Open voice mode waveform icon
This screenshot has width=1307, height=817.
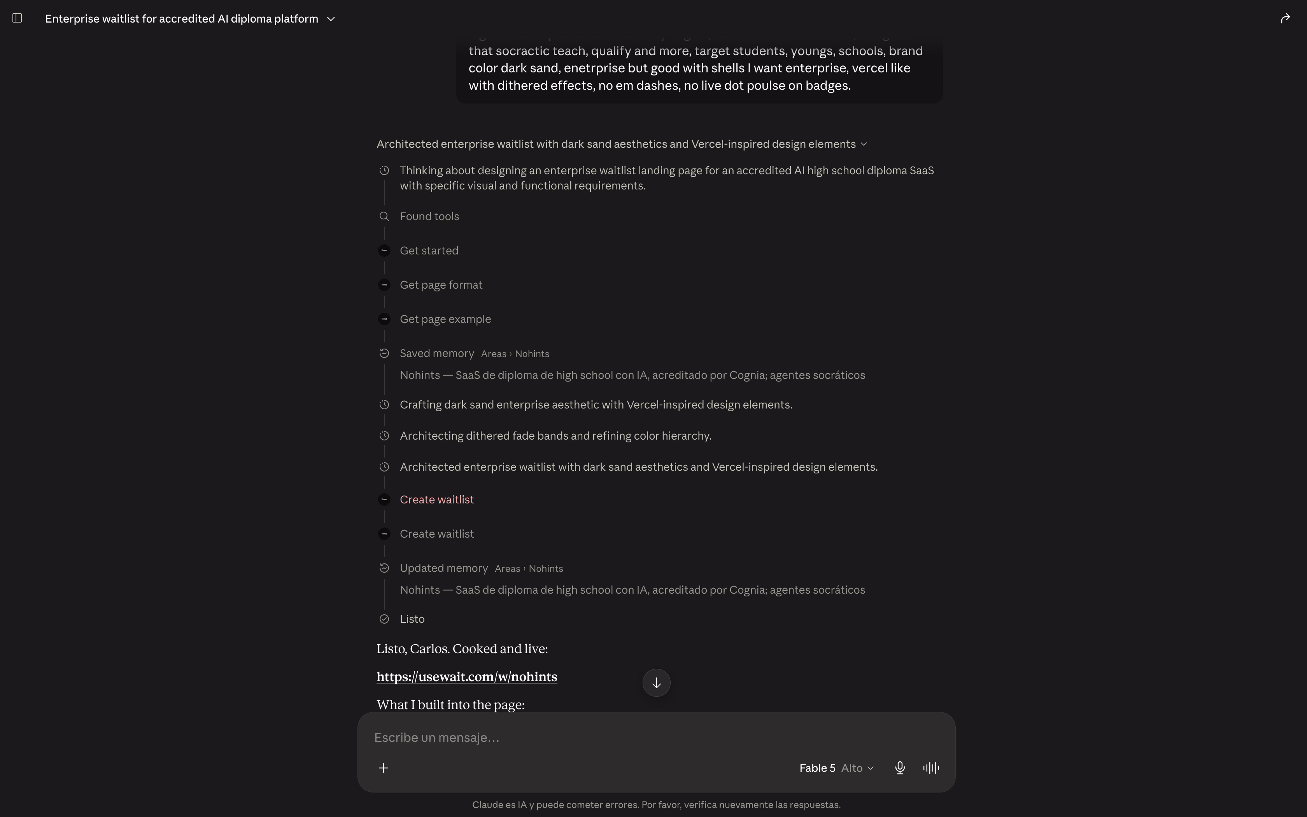pyautogui.click(x=931, y=768)
